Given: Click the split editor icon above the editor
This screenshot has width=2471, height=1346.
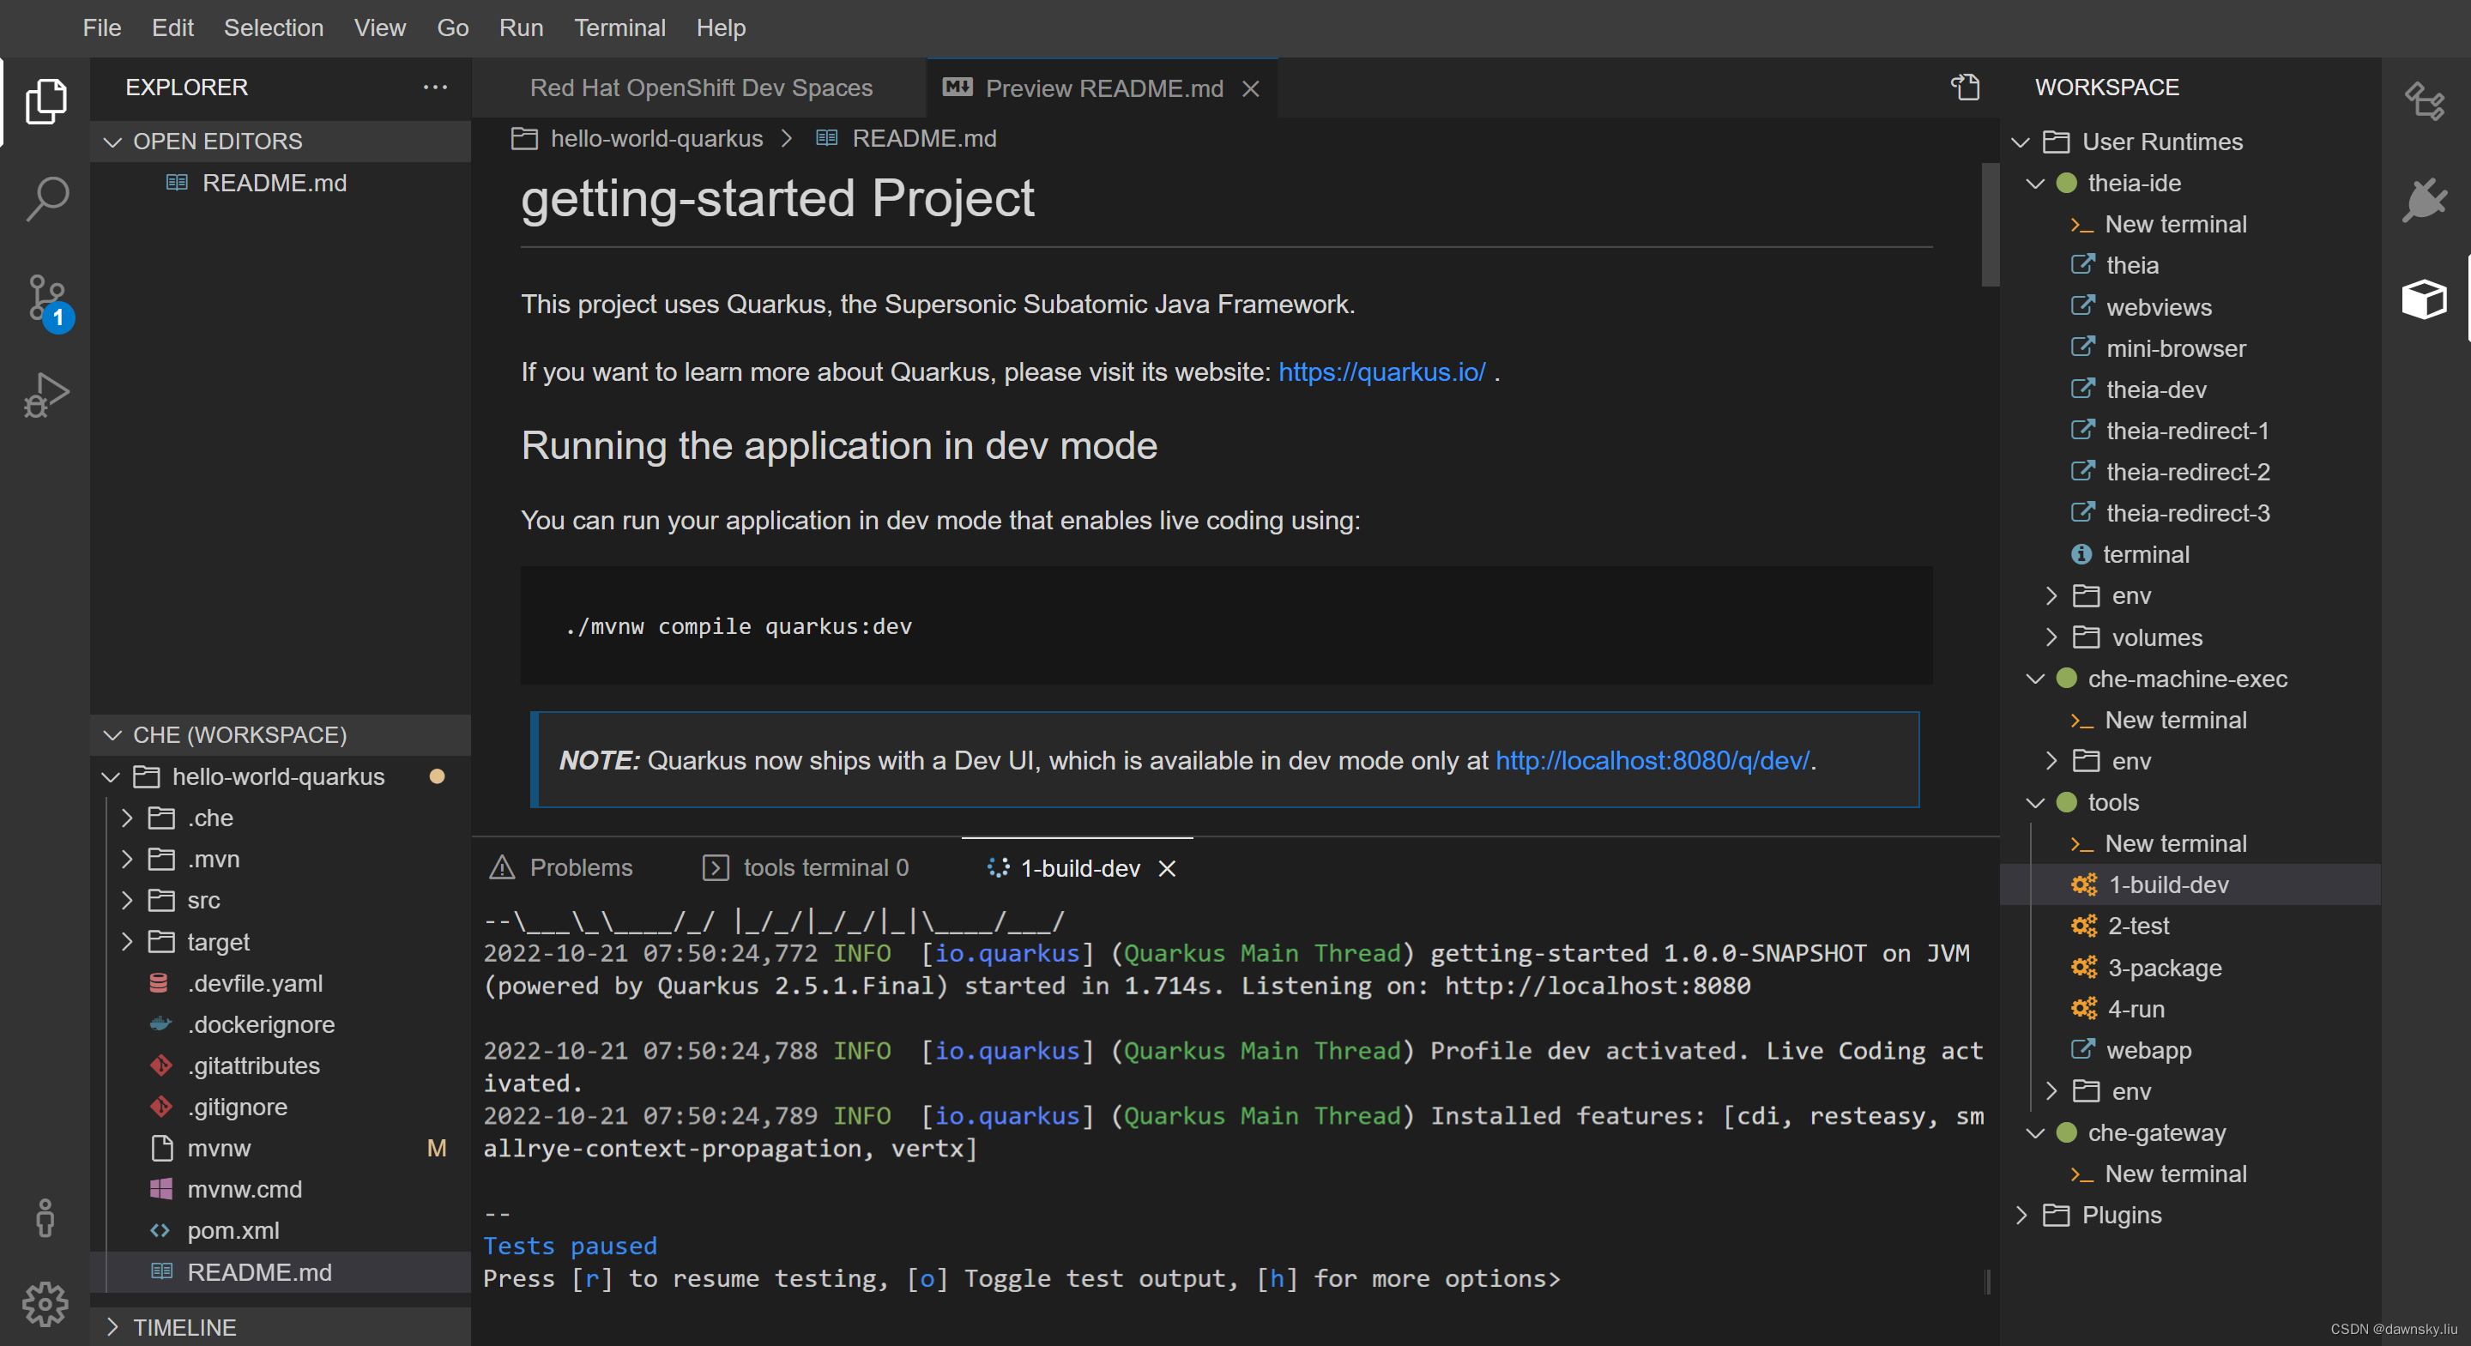Looking at the screenshot, I should [x=1966, y=88].
